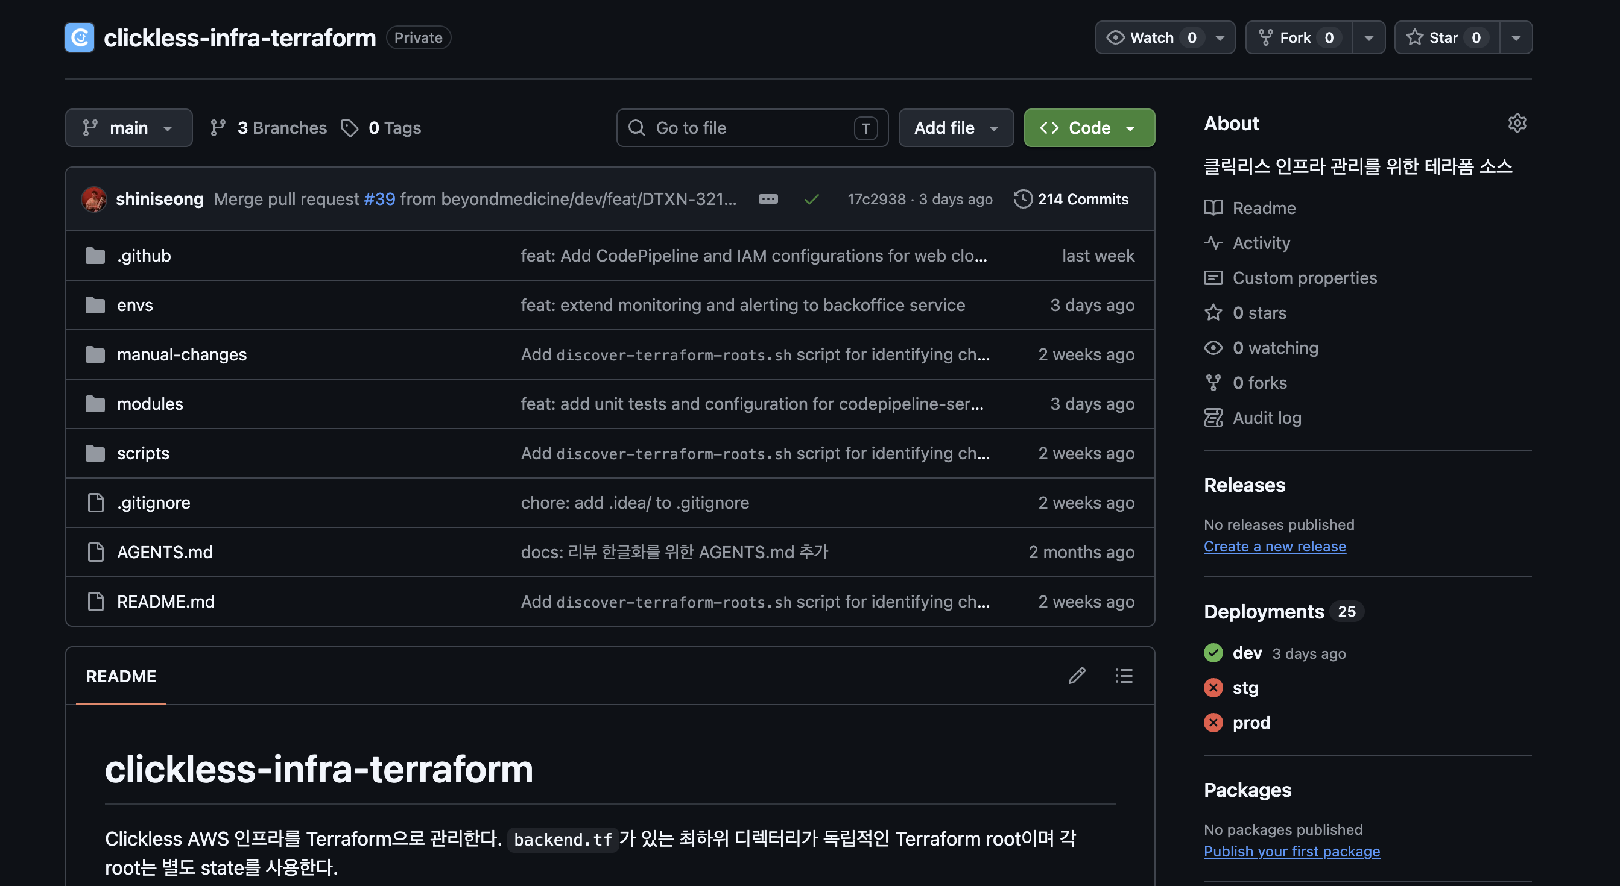Click the commit history clock icon
Viewport: 1620px width, 886px height.
tap(1023, 199)
